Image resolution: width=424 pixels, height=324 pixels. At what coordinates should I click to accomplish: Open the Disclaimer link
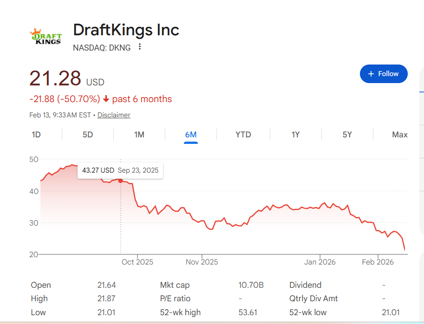click(114, 115)
